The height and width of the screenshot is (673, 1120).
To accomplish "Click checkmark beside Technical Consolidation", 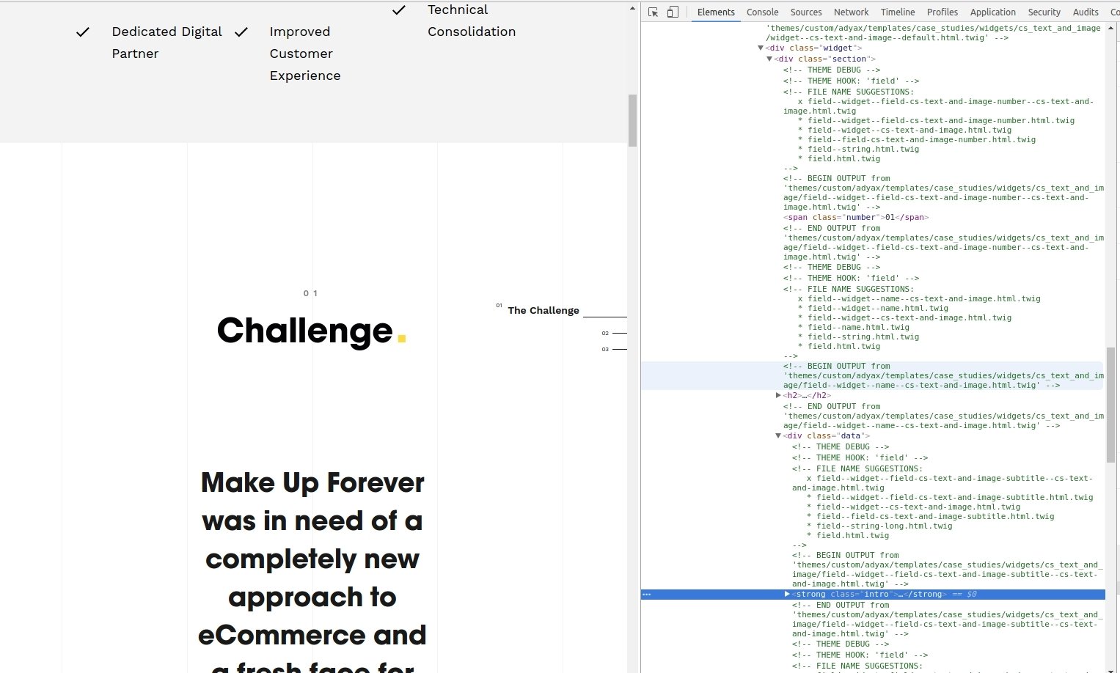I will [x=399, y=10].
